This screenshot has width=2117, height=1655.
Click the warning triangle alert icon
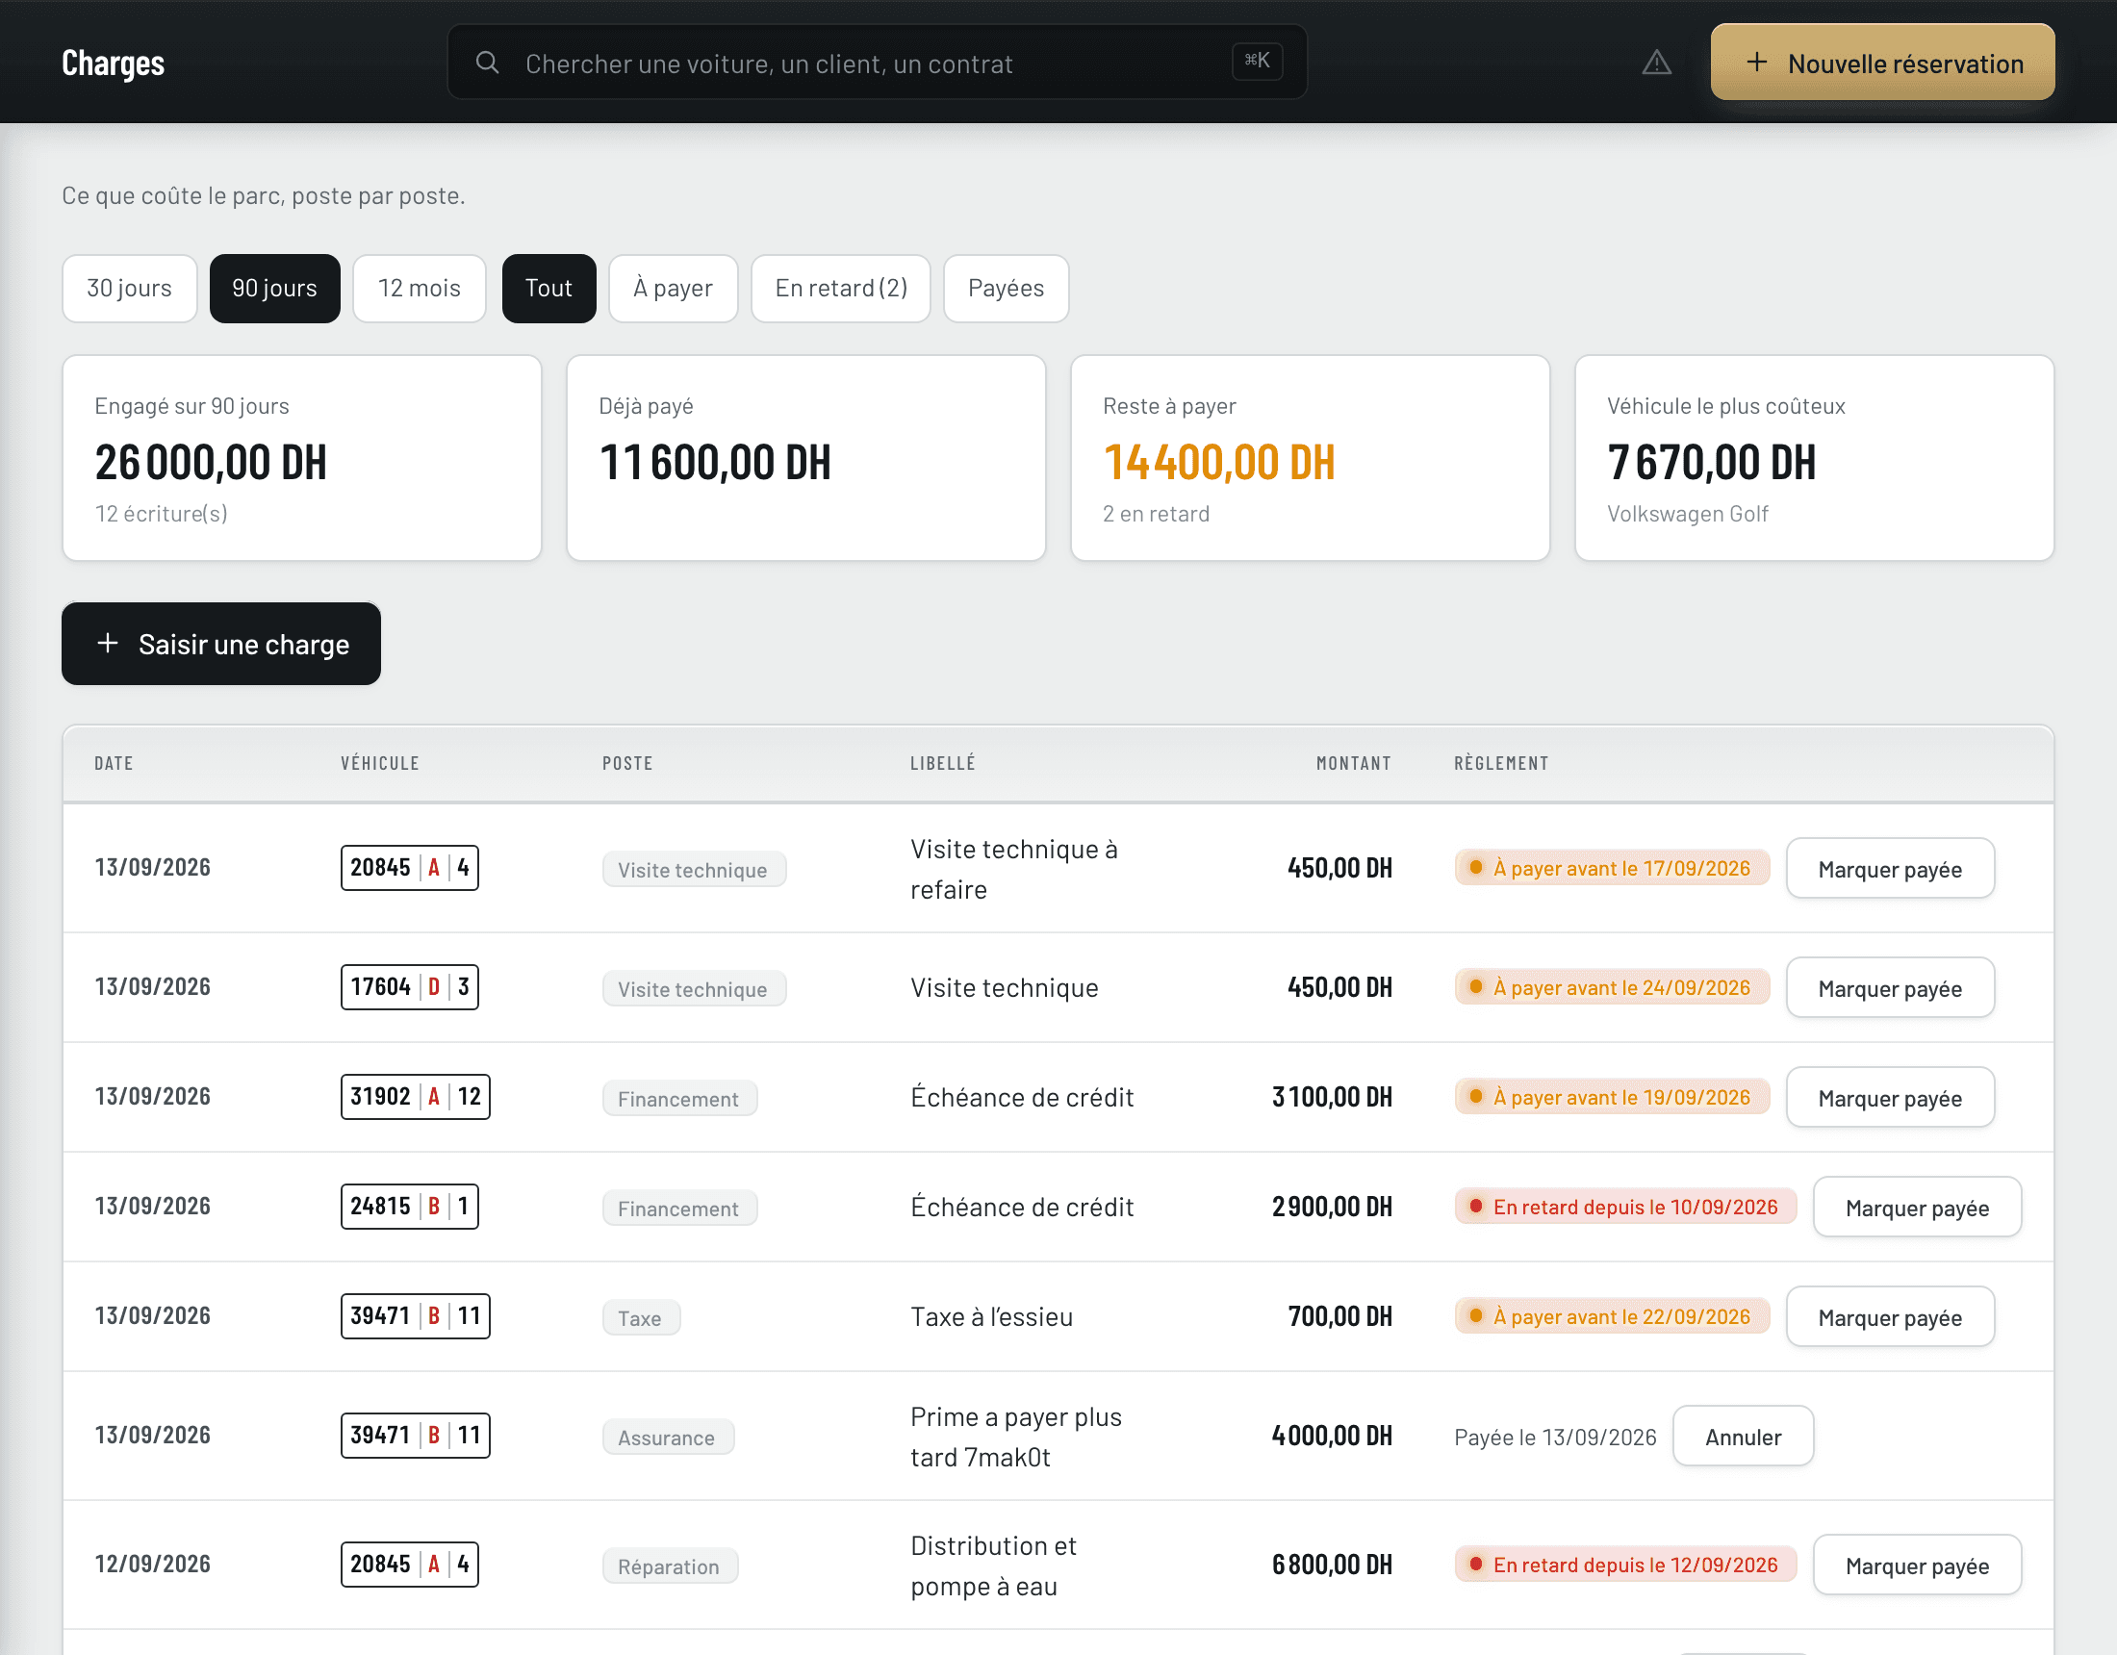coord(1656,63)
